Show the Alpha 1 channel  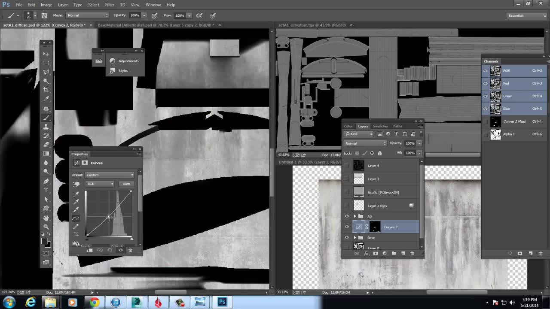[486, 134]
